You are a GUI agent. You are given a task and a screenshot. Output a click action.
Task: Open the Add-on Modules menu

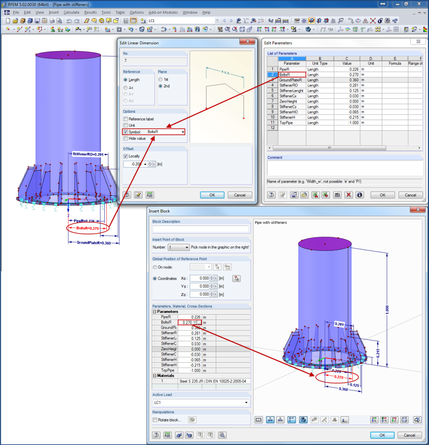point(163,12)
